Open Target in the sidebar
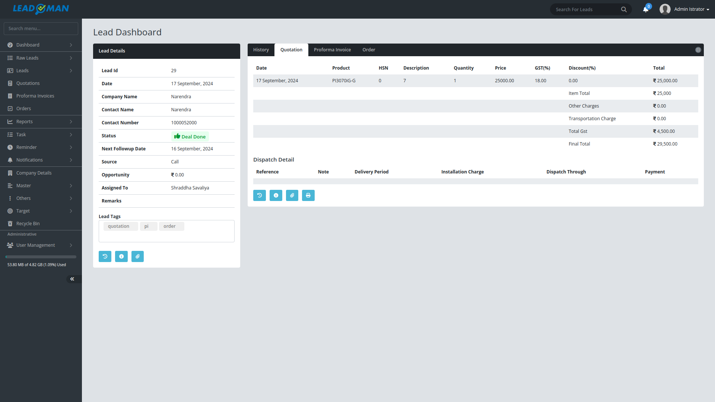715x402 pixels. 41,211
